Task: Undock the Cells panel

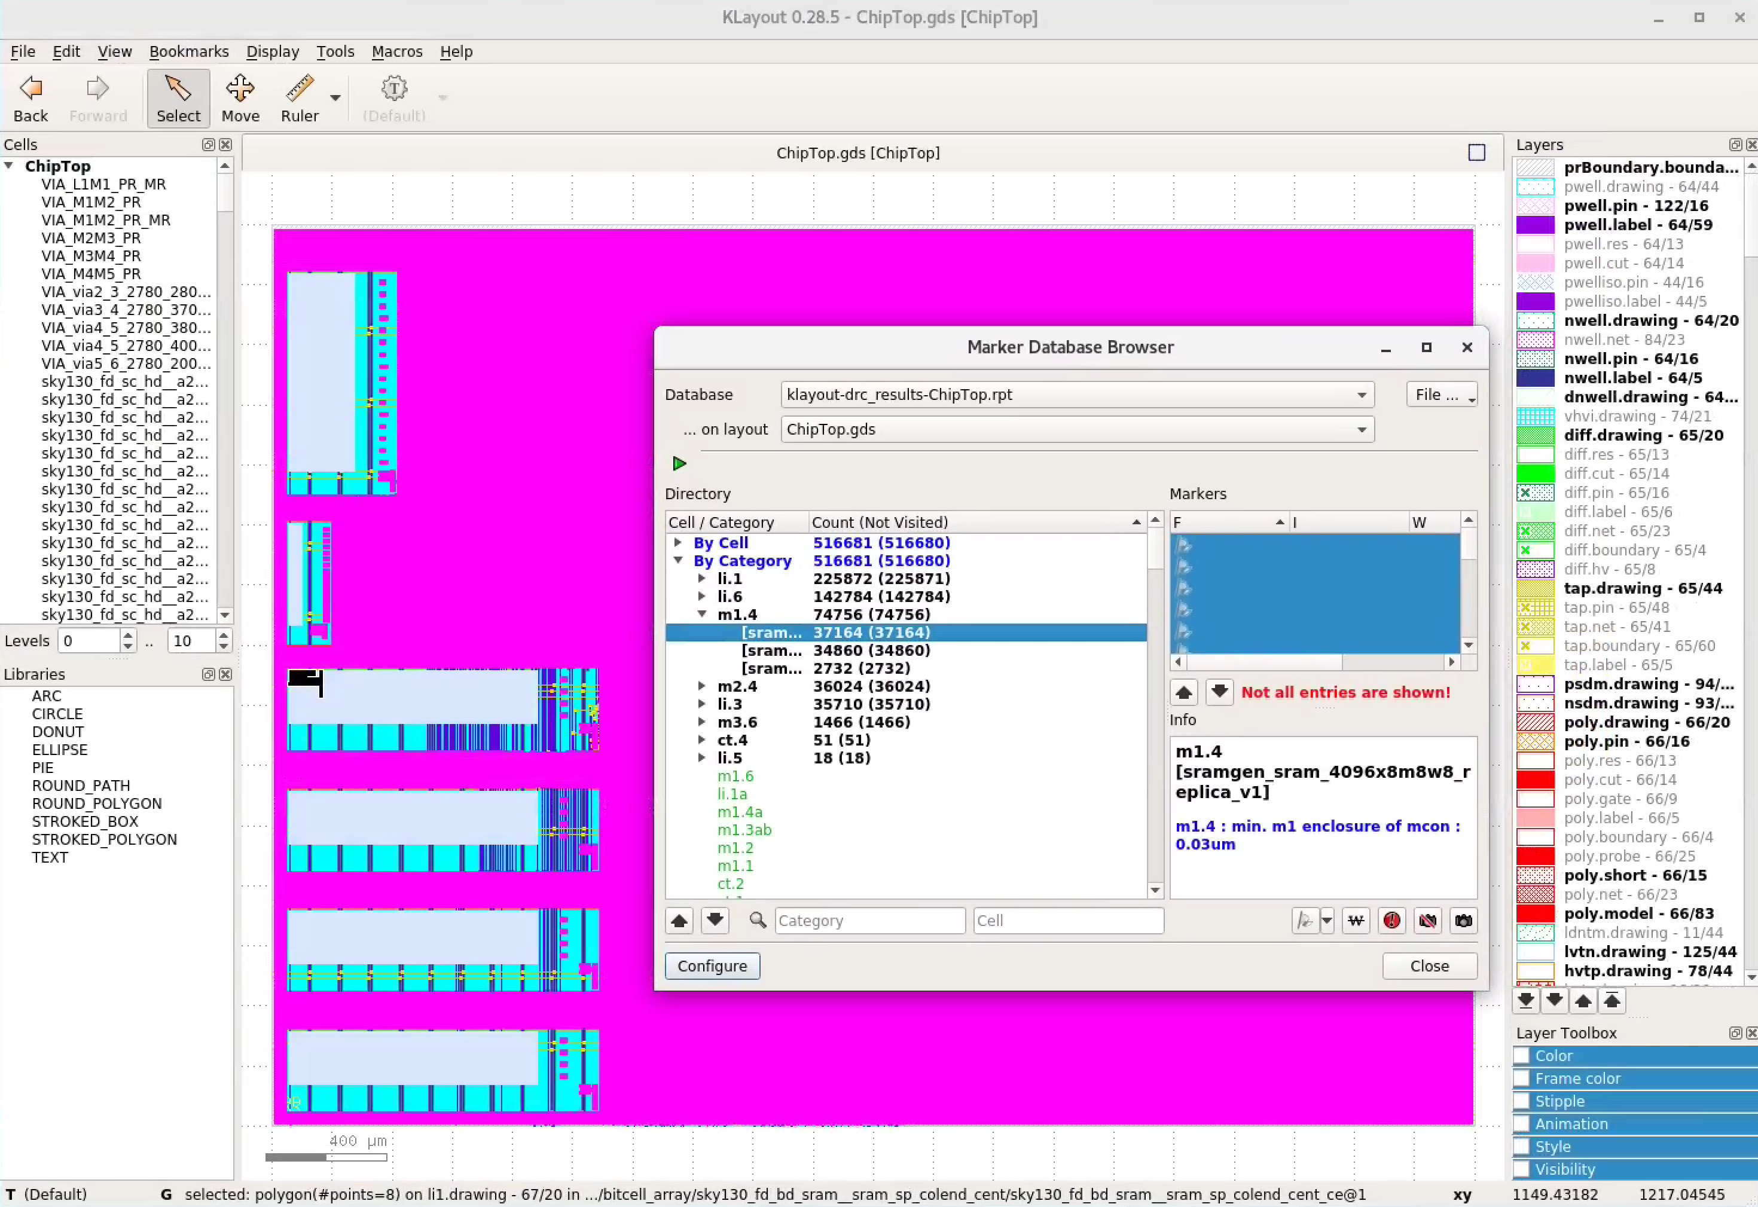Action: click(208, 145)
